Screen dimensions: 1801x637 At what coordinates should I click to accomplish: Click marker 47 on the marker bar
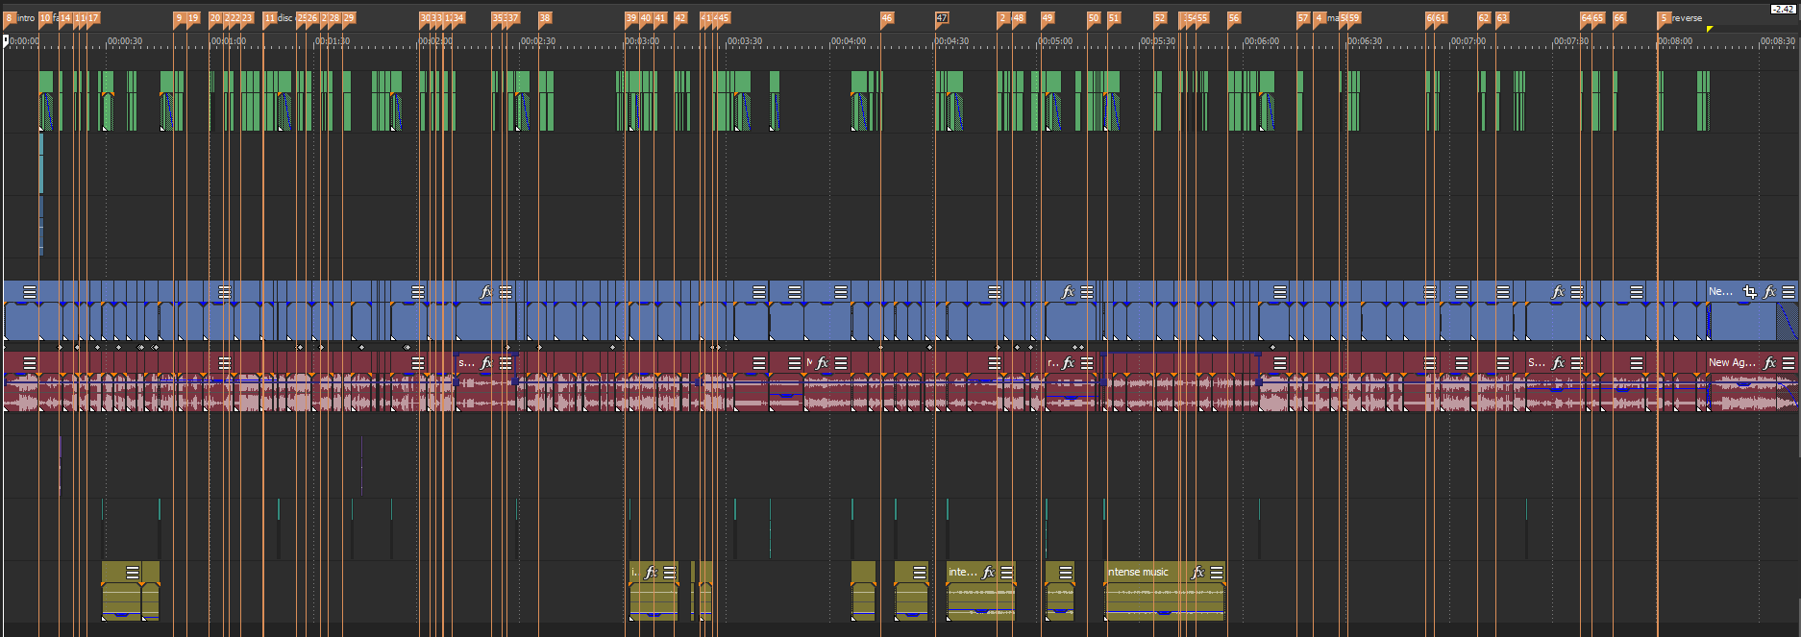(x=942, y=18)
